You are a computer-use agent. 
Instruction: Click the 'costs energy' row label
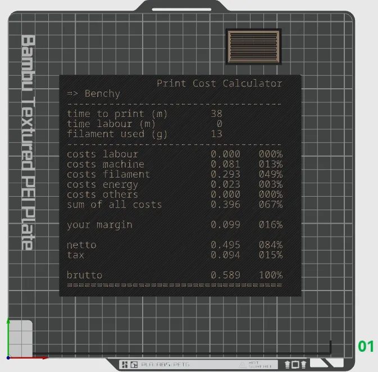tap(102, 185)
